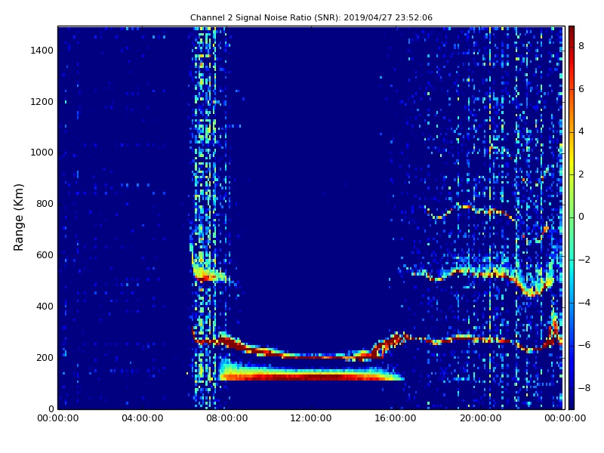
Task: Click the y-axis tick label 400
Action: click(45, 307)
